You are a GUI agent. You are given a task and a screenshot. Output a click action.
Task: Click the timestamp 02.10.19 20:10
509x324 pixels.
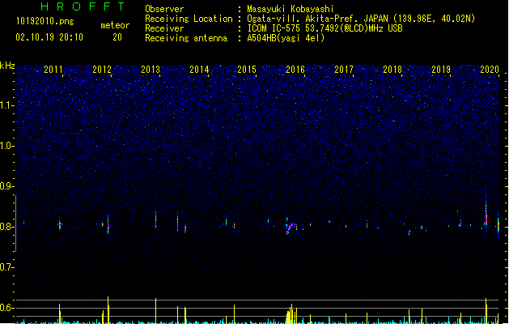tap(49, 37)
